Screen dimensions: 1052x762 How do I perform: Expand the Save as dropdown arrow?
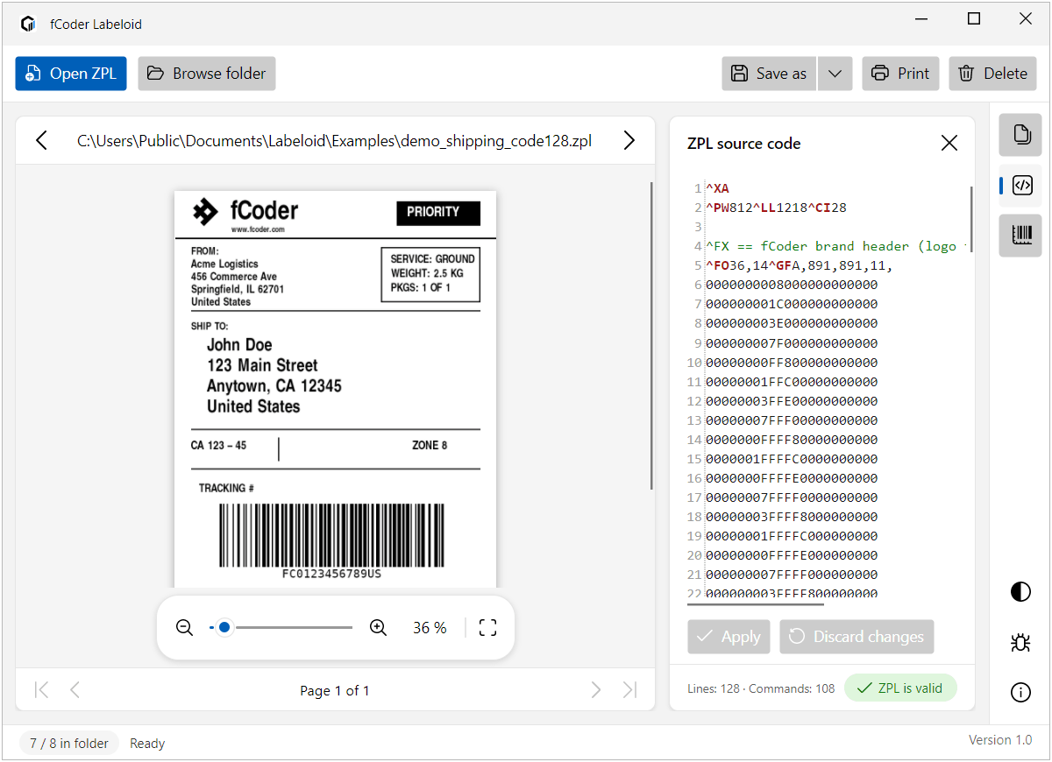[x=835, y=74]
